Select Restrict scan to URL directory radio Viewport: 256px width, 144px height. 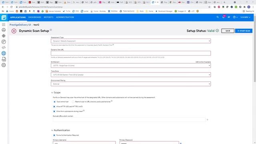[73, 102]
